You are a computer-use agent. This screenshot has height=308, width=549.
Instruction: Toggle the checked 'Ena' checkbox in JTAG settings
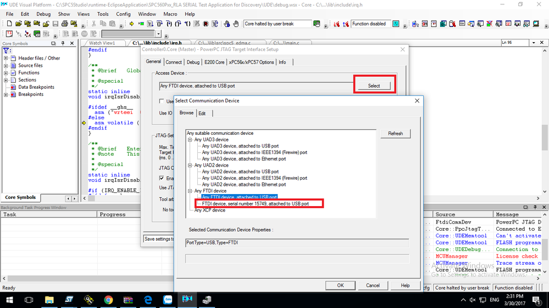tap(162, 178)
